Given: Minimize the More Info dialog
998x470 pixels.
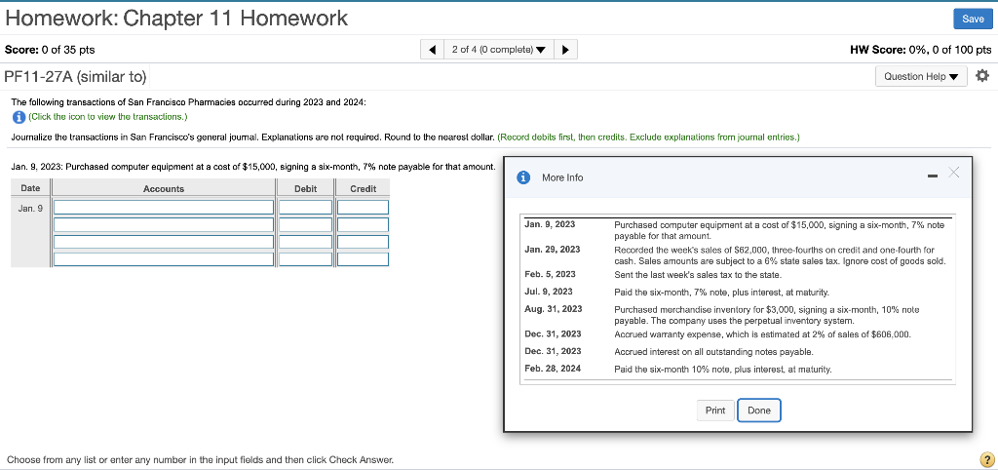Looking at the screenshot, I should coord(933,176).
